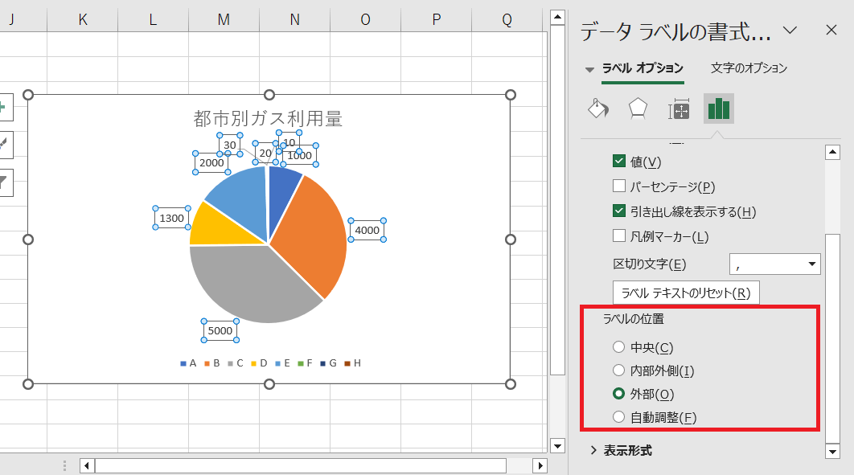Click the sheet tab split handle dots

click(64, 465)
